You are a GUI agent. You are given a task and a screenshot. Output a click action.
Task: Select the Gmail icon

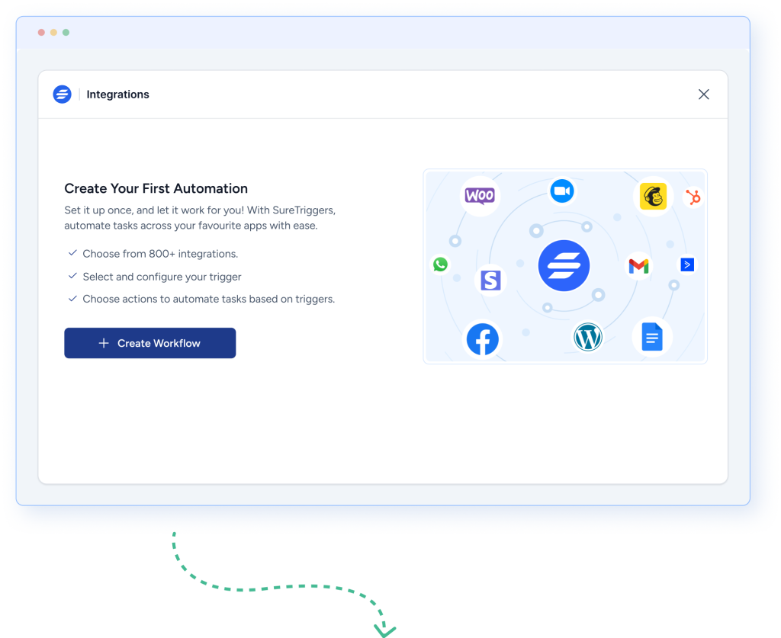coord(638,266)
